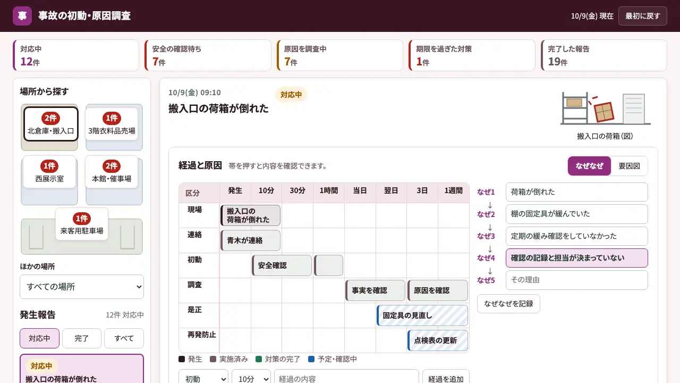The width and height of the screenshot is (680, 383).
Task: Switch to the 要因図 view
Action: pos(630,166)
